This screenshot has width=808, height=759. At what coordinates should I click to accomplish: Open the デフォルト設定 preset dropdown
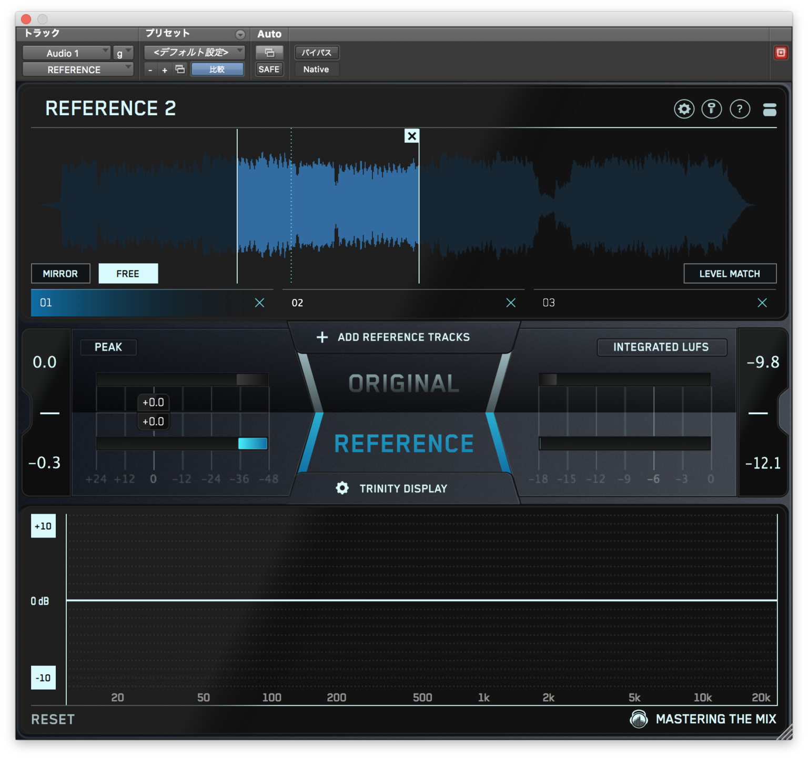click(194, 52)
